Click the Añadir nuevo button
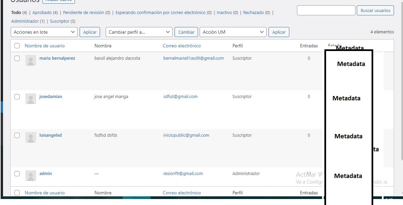Screen dimensions: 403x205 [59, 1]
